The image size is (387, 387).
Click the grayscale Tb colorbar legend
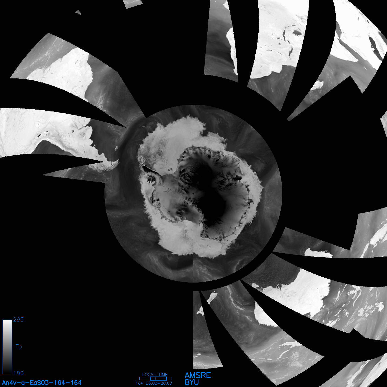click(7, 347)
